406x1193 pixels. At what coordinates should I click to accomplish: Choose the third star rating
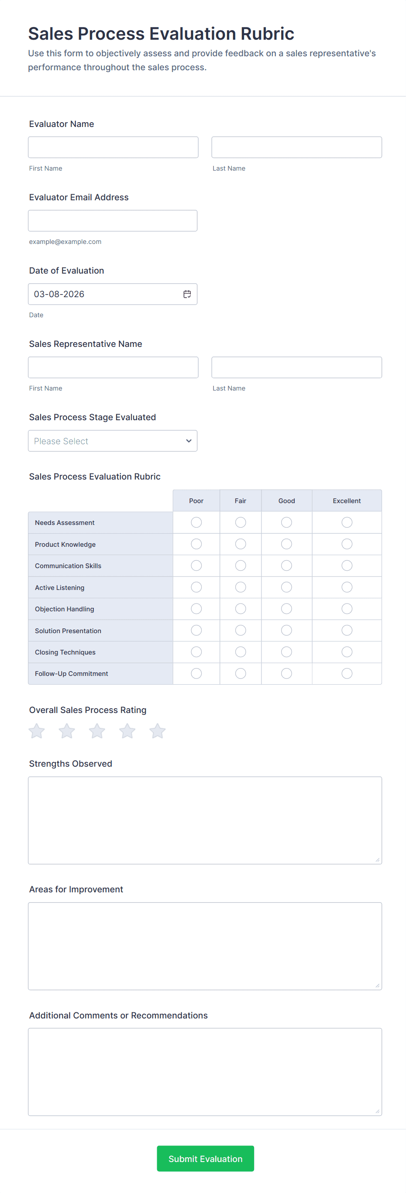[x=97, y=731]
